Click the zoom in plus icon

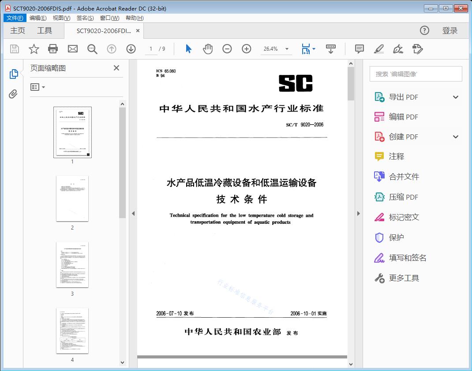pyautogui.click(x=247, y=49)
